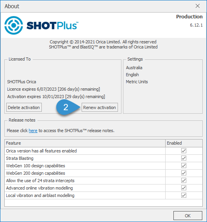Viewport: 207px width, 222px height.
Task: Confirm the dialog with OK
Action: [187, 216]
